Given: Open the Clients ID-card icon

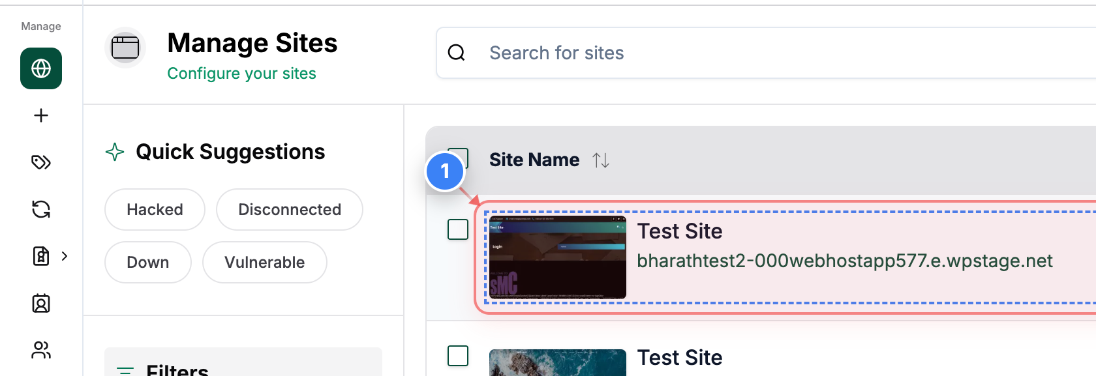Looking at the screenshot, I should (x=40, y=303).
